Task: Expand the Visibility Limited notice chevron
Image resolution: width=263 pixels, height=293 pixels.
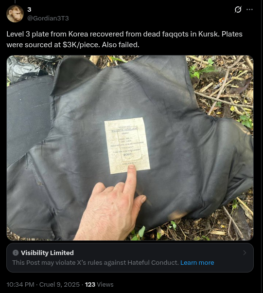Action: click(245, 253)
